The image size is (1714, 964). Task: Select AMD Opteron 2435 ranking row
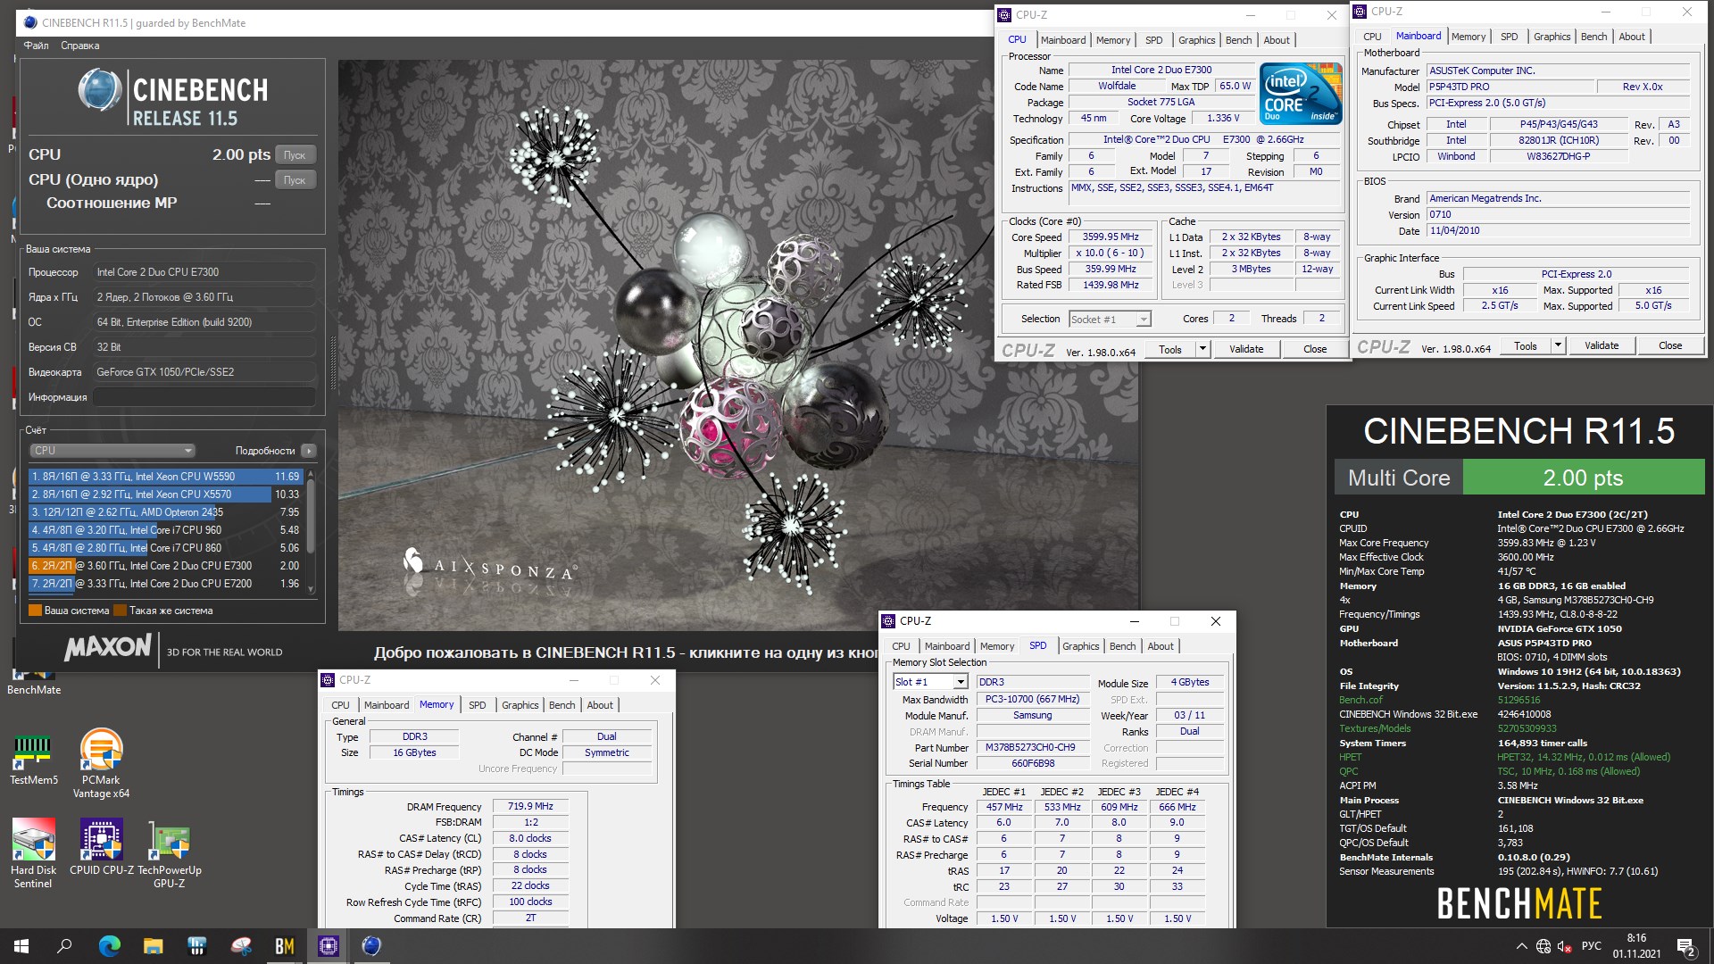pyautogui.click(x=166, y=512)
